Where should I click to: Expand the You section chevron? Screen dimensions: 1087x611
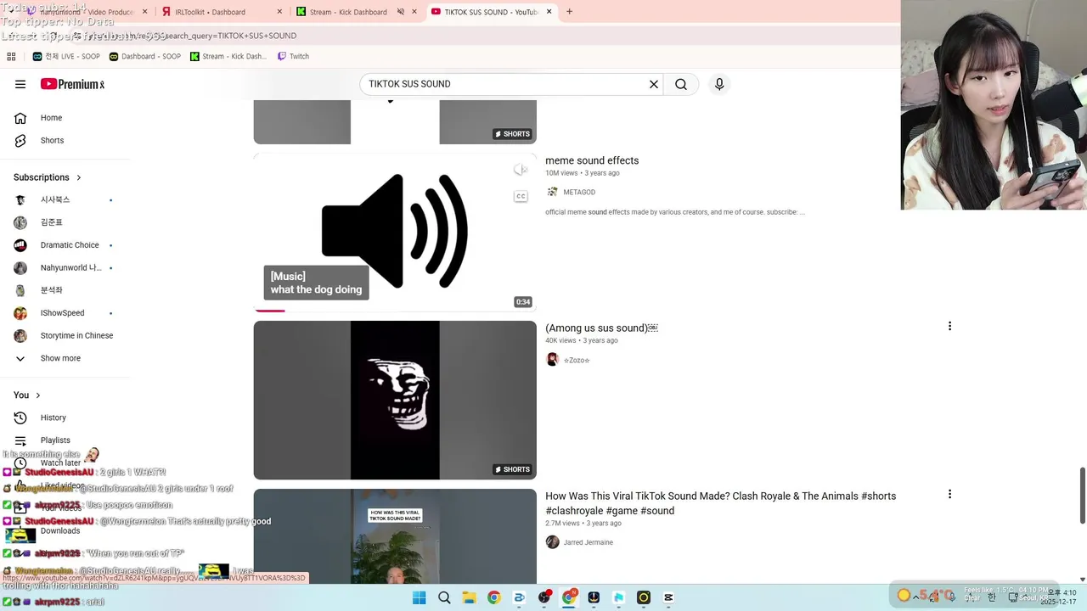tap(37, 395)
